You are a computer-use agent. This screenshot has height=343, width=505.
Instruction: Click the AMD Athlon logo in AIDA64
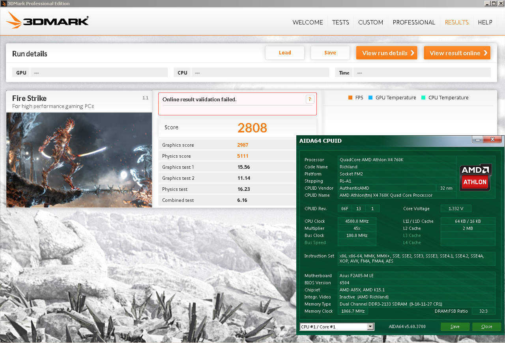point(476,177)
